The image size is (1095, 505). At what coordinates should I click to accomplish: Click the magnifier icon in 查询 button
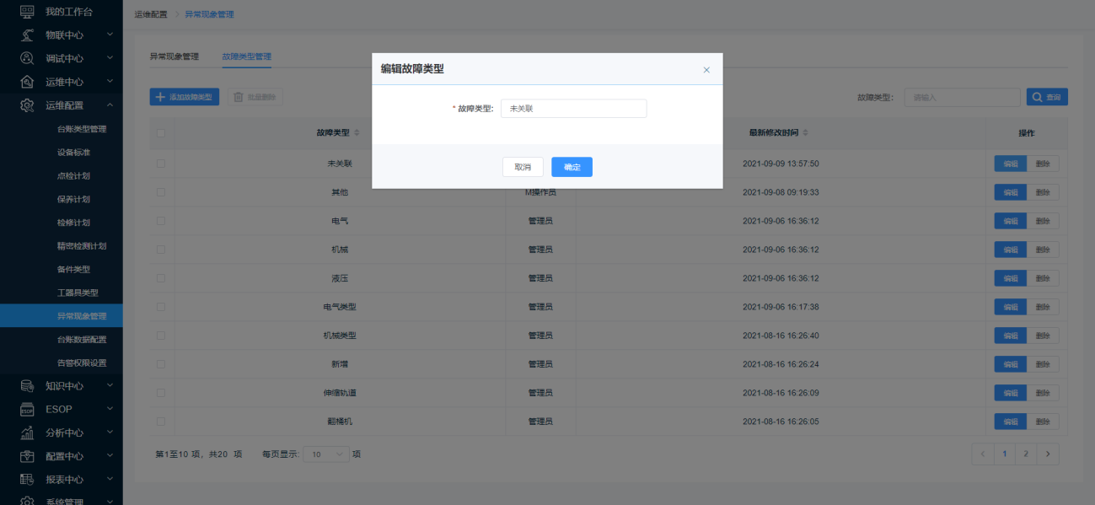[x=1037, y=97]
